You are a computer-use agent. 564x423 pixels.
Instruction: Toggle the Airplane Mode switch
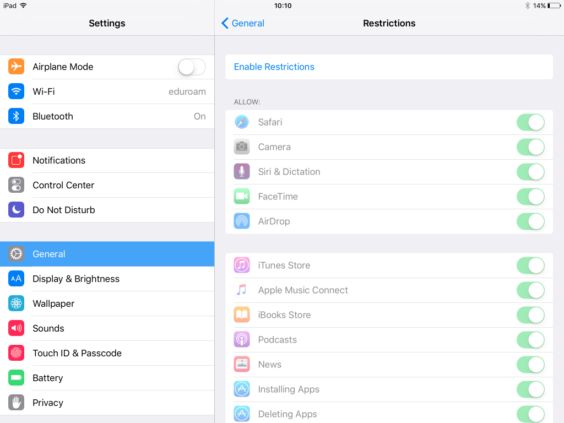pyautogui.click(x=192, y=67)
